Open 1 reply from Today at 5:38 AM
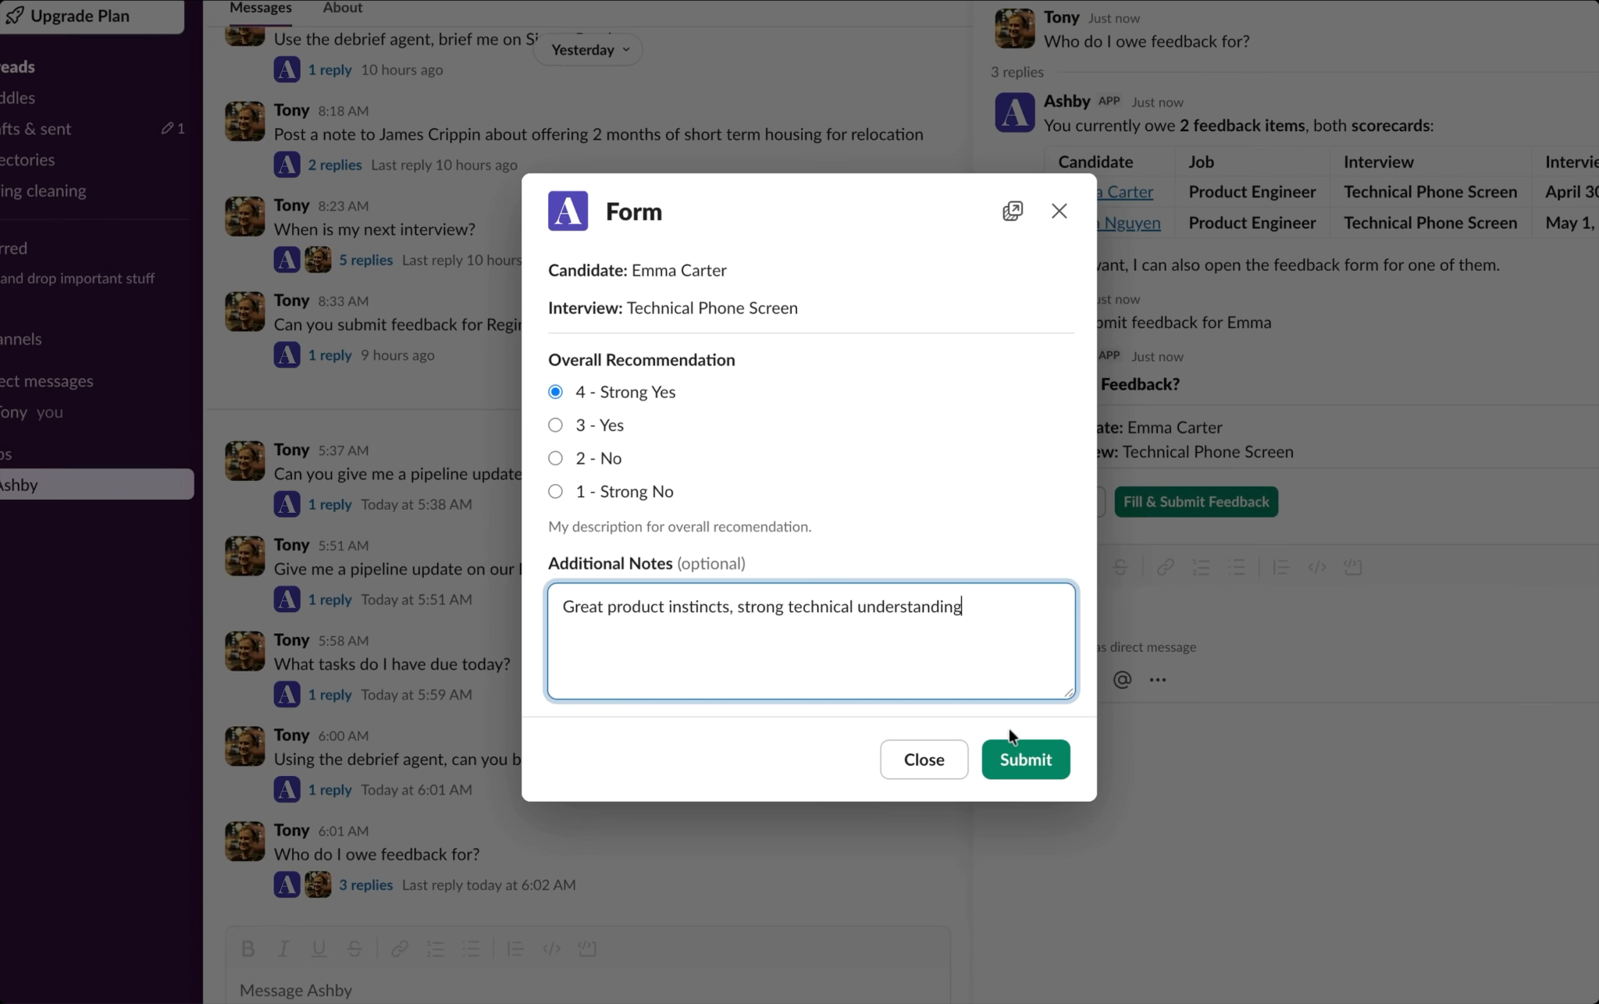This screenshot has width=1599, height=1004. point(329,504)
